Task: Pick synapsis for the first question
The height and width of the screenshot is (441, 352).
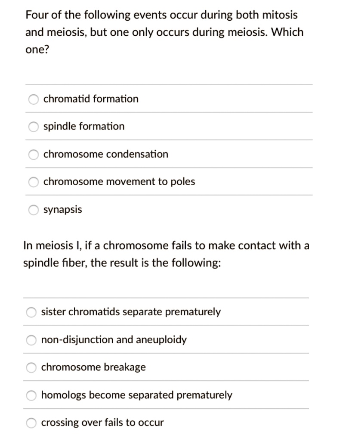Action: tap(33, 210)
